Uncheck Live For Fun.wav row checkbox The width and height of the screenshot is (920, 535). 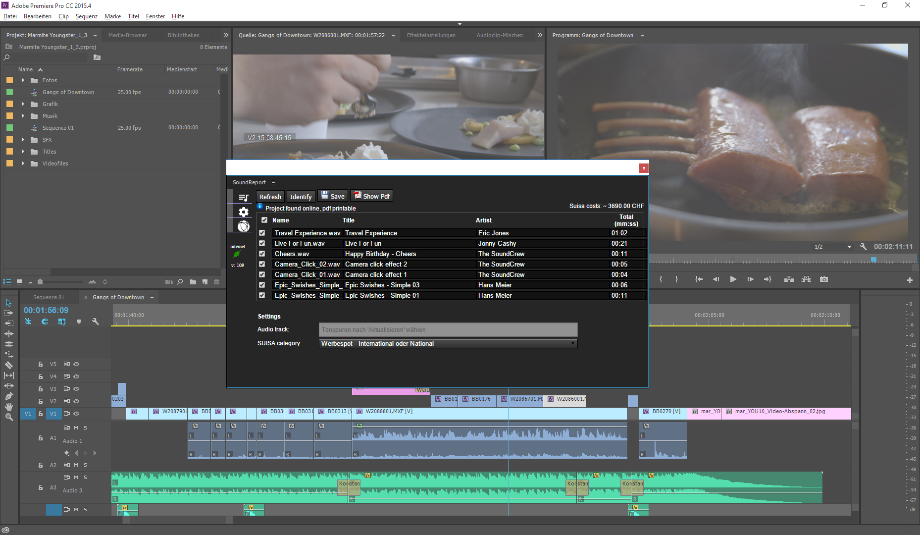coord(262,243)
